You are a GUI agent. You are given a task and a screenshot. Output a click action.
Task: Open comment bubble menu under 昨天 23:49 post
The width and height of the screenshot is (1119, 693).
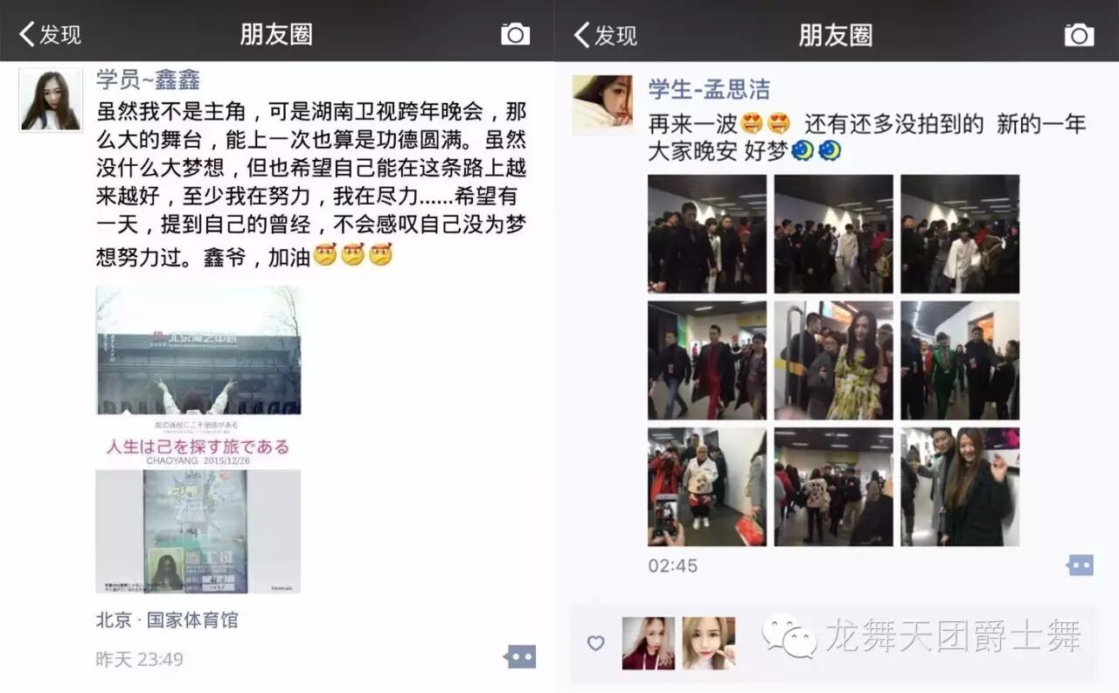(521, 656)
